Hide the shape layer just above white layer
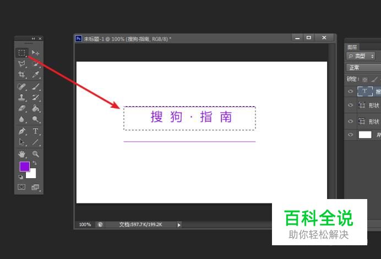 point(350,121)
